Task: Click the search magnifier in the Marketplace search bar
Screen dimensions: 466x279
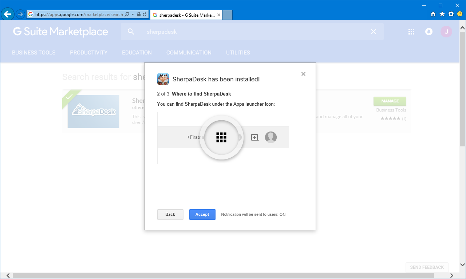Action: (130, 32)
